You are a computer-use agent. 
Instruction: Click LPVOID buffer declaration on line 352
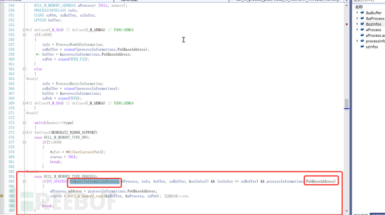point(48,20)
